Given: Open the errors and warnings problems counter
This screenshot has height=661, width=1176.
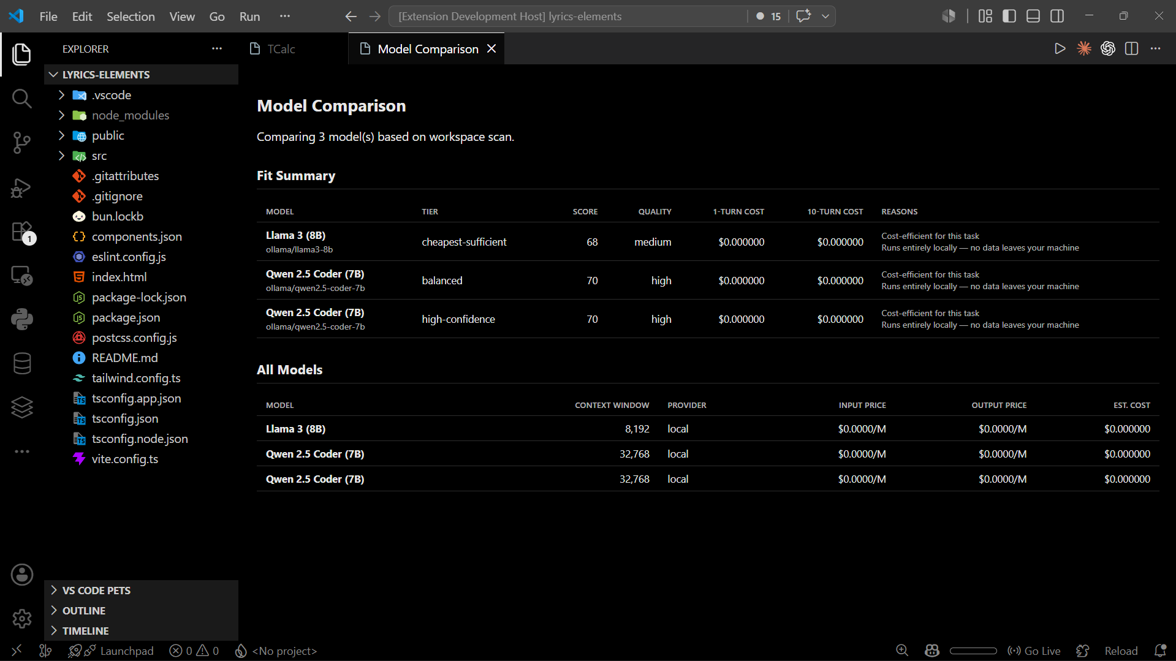Looking at the screenshot, I should [194, 651].
